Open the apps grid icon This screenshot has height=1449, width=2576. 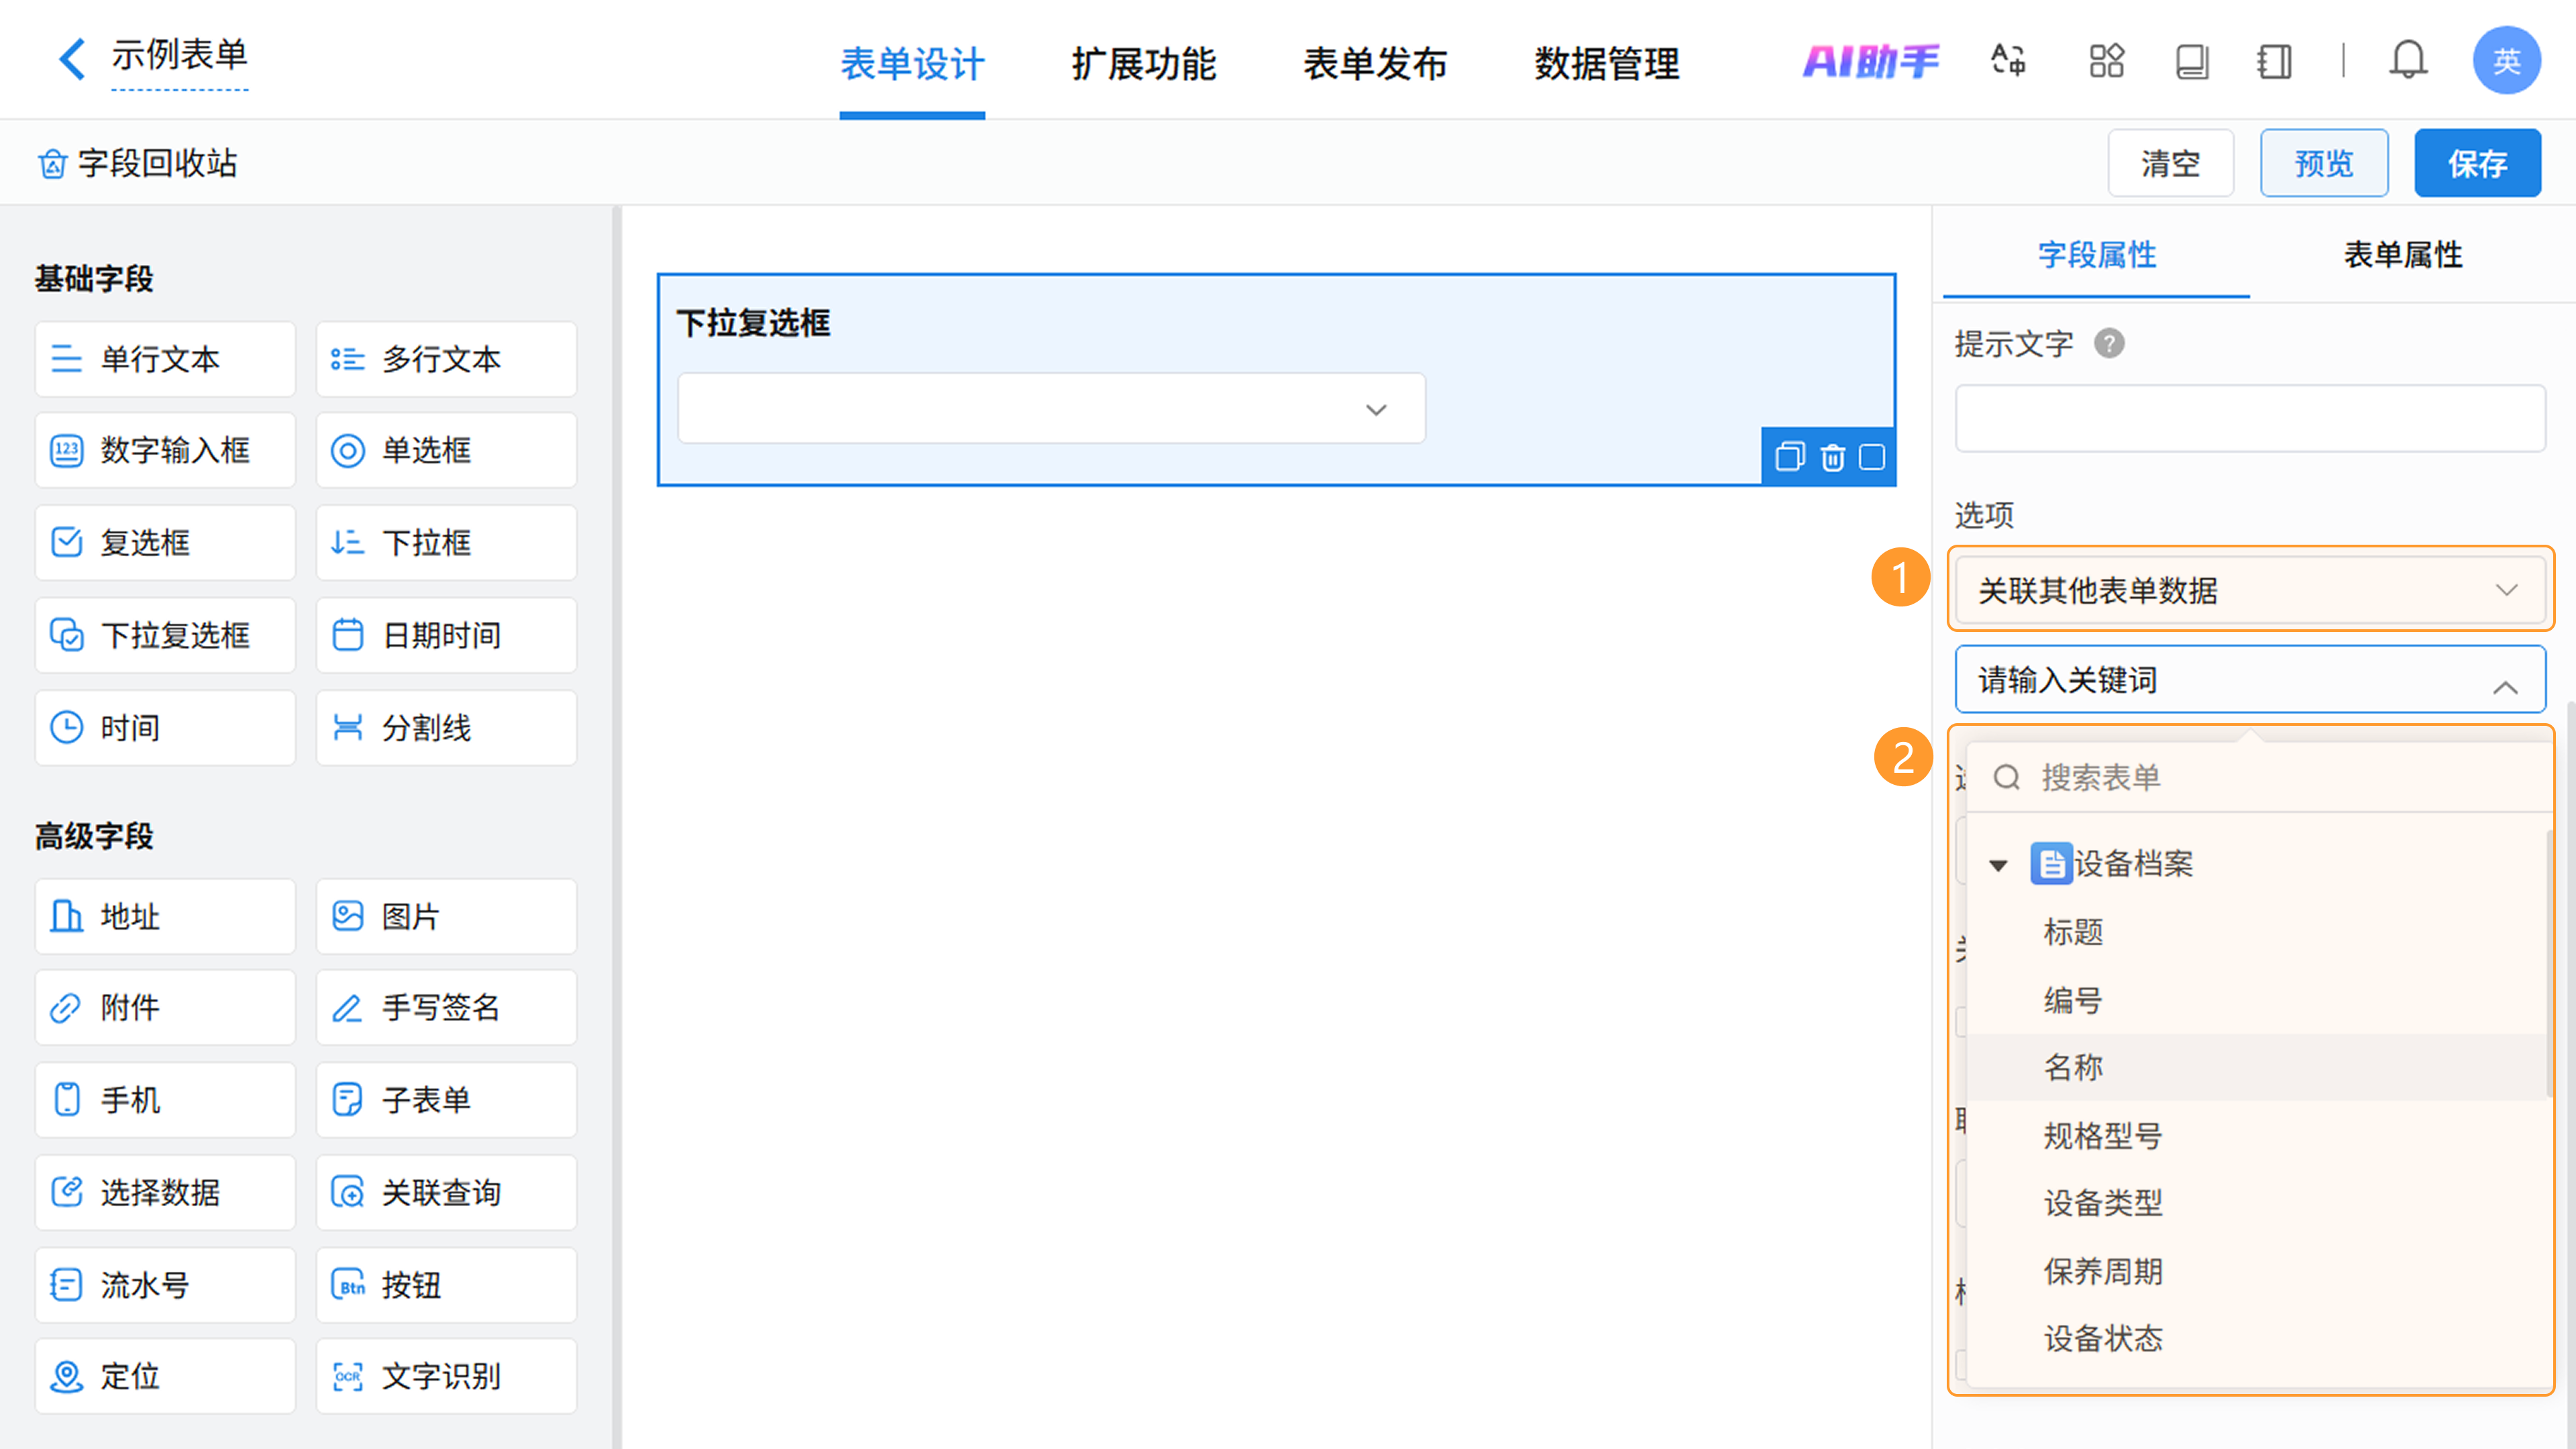[x=2106, y=61]
